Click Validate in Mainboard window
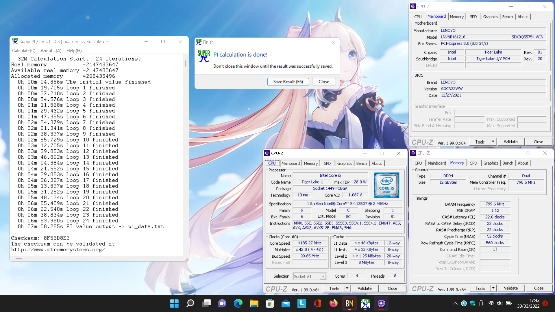 [x=510, y=142]
